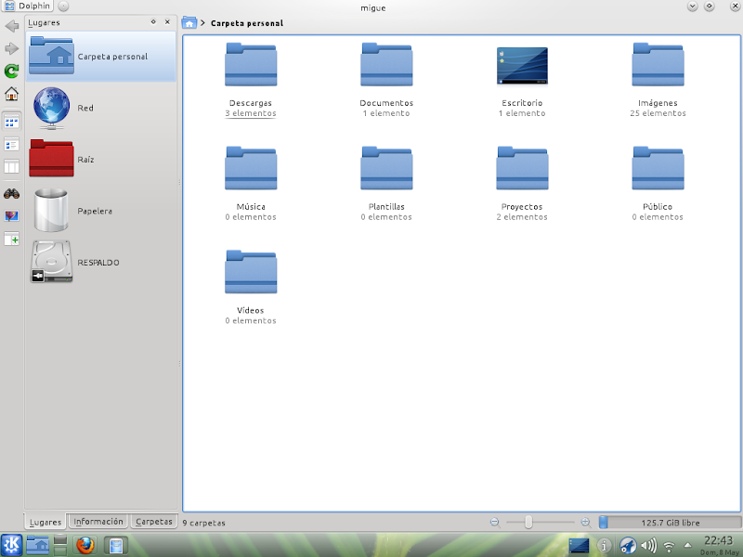
Task: Click the show desktop tray icon
Action: [x=579, y=546]
